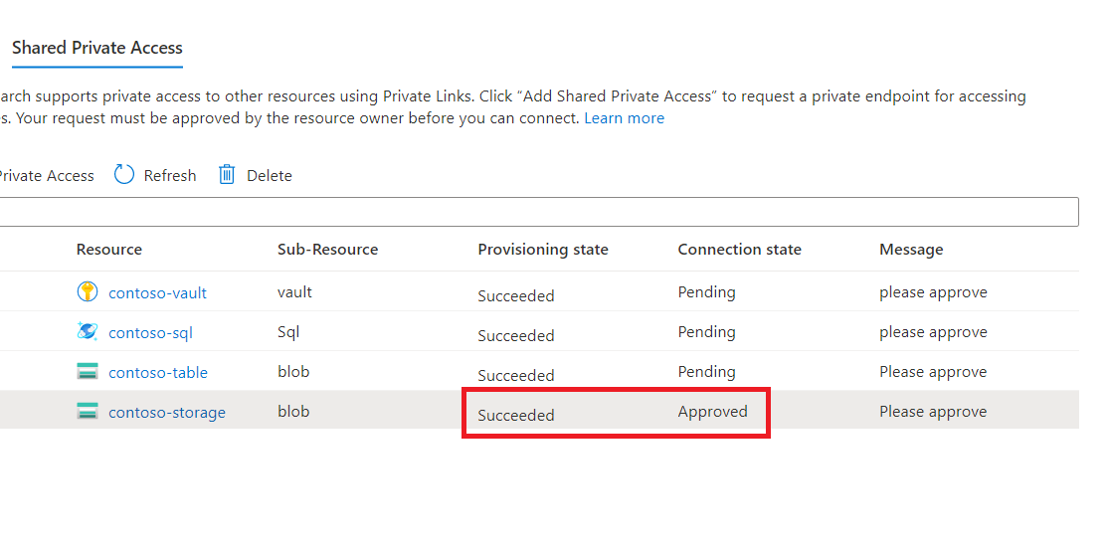This screenshot has height=550, width=1108.
Task: Click the Delete trash can icon
Action: (x=227, y=175)
